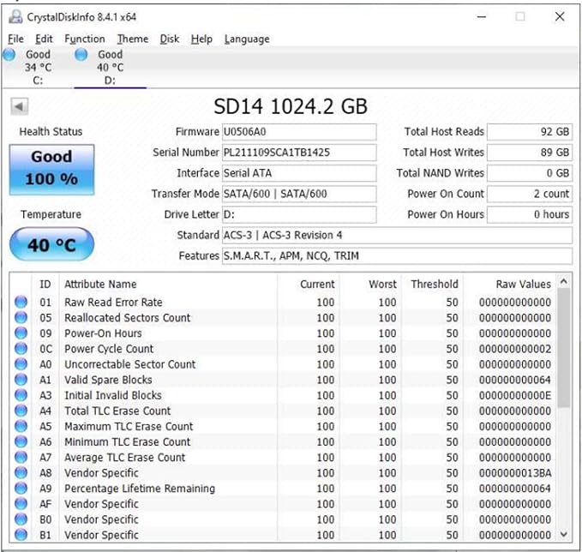
Task: Click status orb for Valid Spare Blocks
Action: (x=21, y=380)
